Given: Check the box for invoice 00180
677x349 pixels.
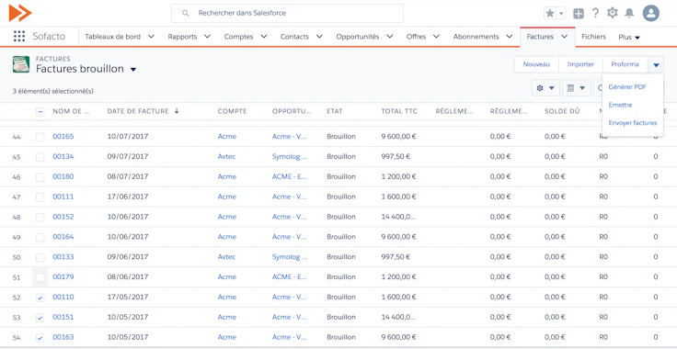Looking at the screenshot, I should 40,177.
